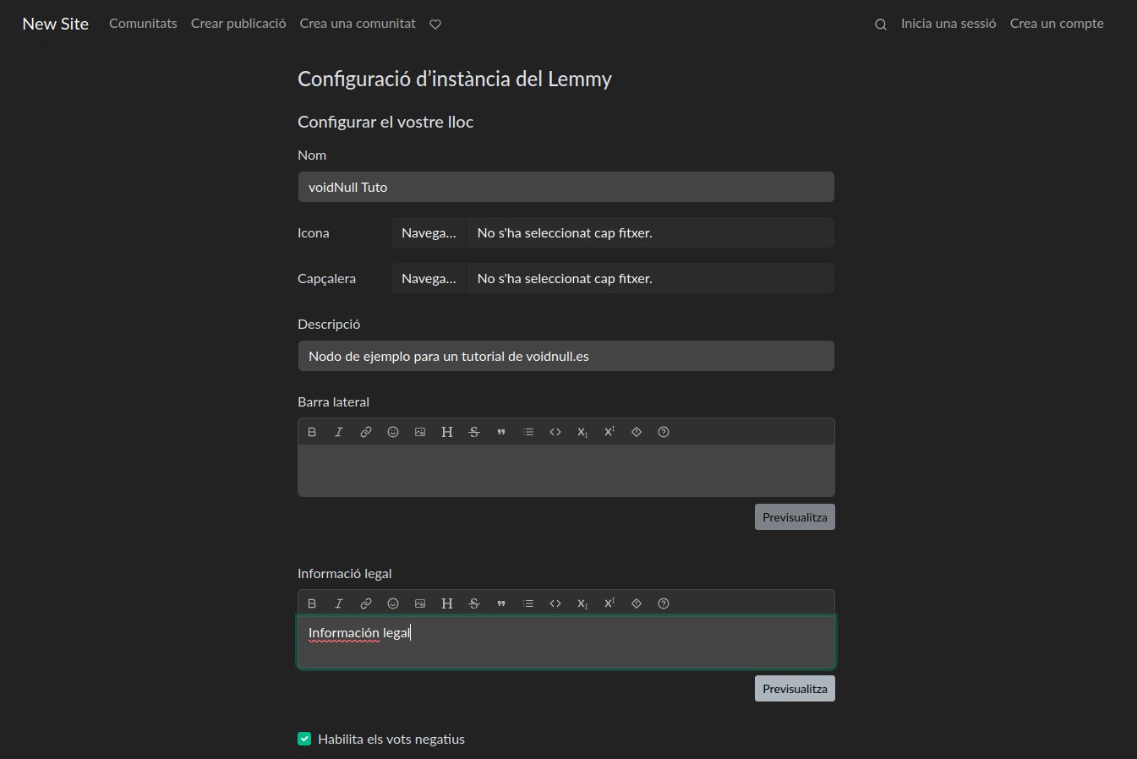Click upload image icon in Informació legal toolbar
This screenshot has width=1137, height=759.
tap(420, 603)
